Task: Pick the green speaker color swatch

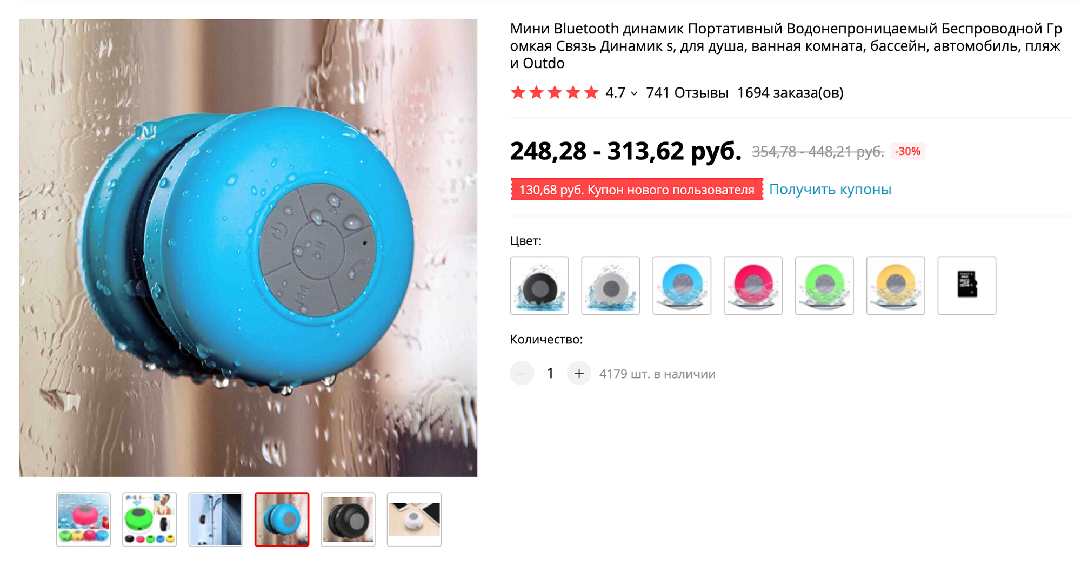Action: point(824,285)
